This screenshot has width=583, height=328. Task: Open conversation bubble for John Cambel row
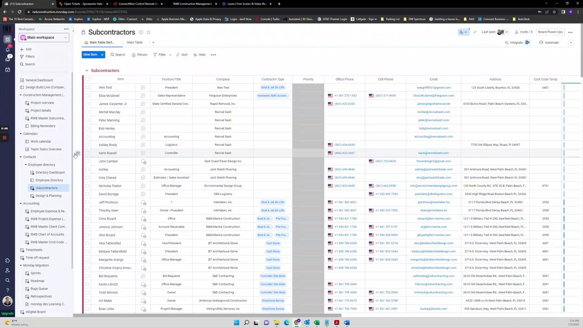pyautogui.click(x=143, y=161)
